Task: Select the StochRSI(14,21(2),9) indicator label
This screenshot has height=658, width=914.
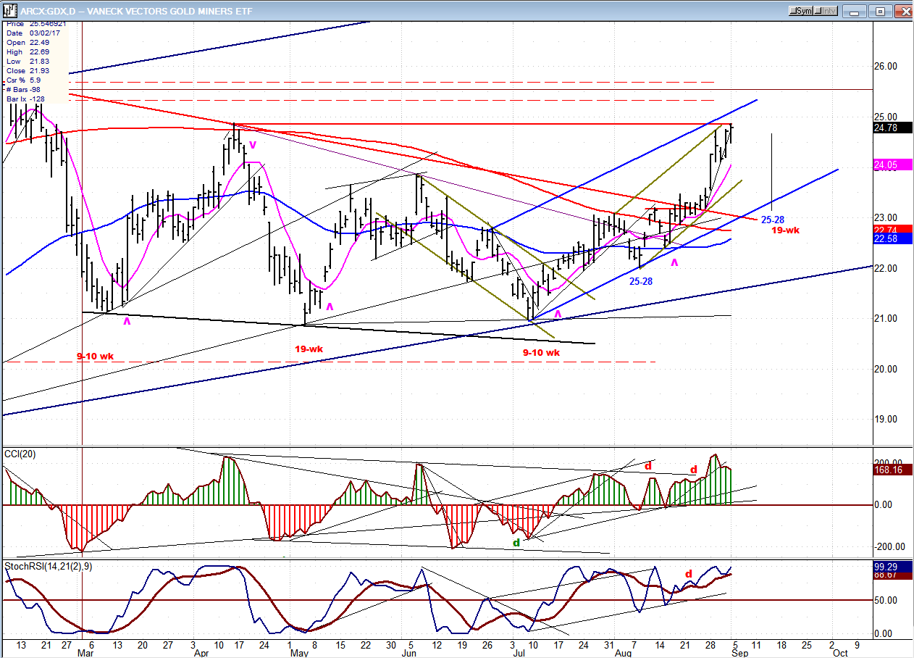Action: (48, 565)
